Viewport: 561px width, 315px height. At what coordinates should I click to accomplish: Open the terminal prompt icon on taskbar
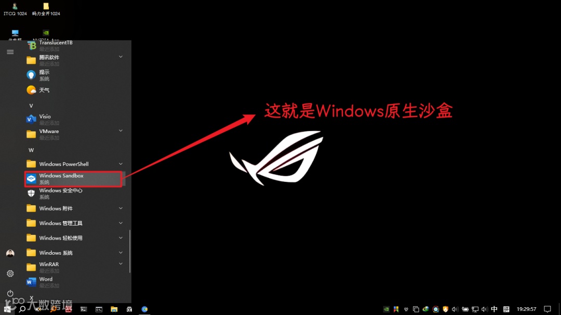[x=83, y=309]
